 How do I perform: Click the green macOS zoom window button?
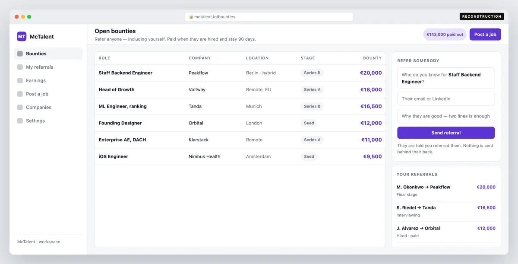pos(29,17)
